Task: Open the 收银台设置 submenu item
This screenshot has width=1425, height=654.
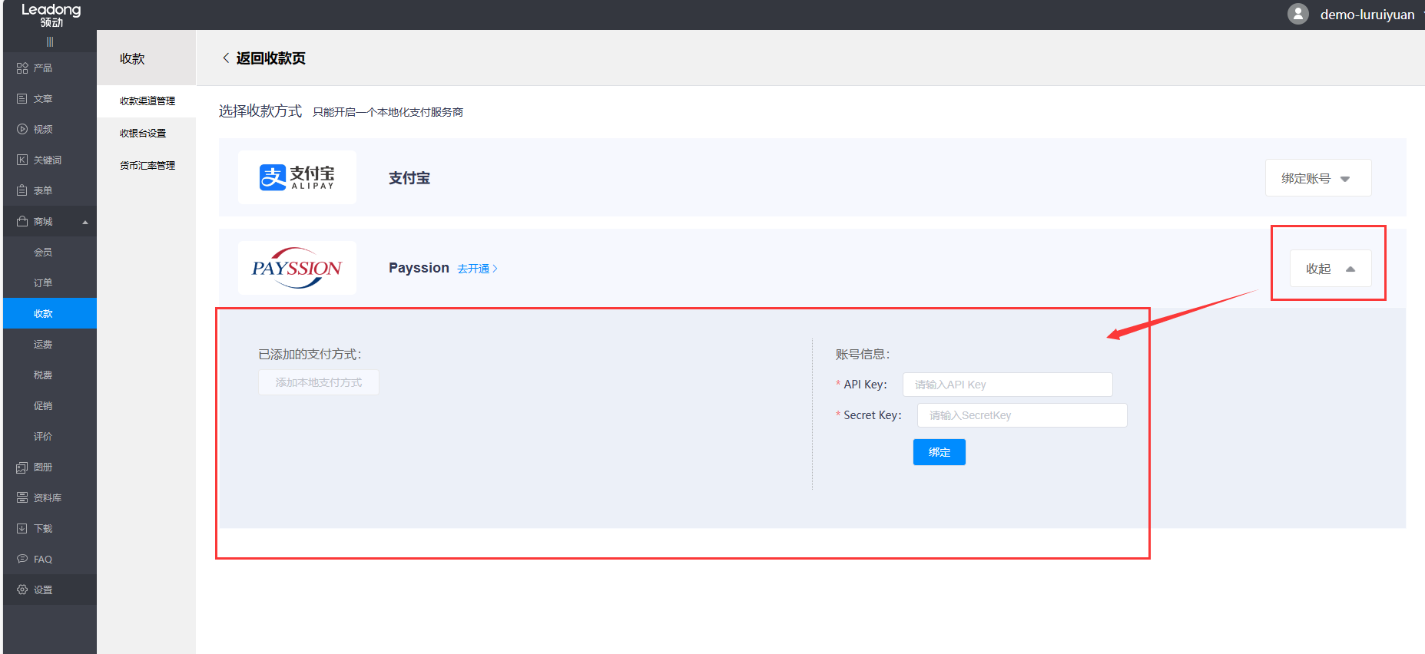Action: (x=143, y=134)
